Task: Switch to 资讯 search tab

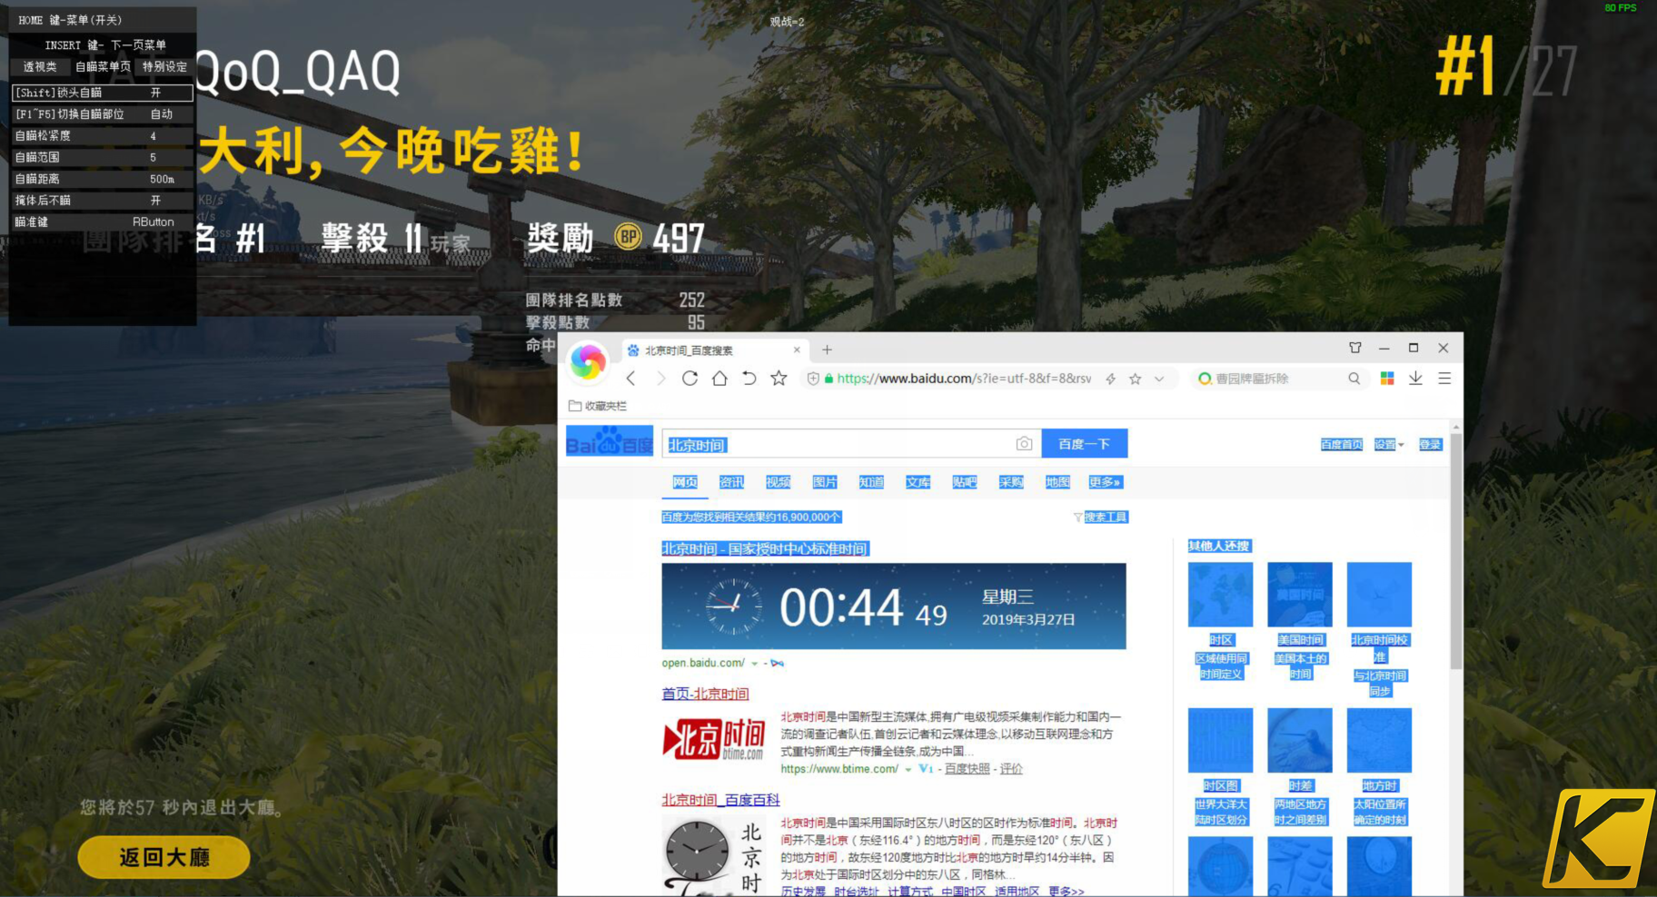Action: pyautogui.click(x=731, y=482)
